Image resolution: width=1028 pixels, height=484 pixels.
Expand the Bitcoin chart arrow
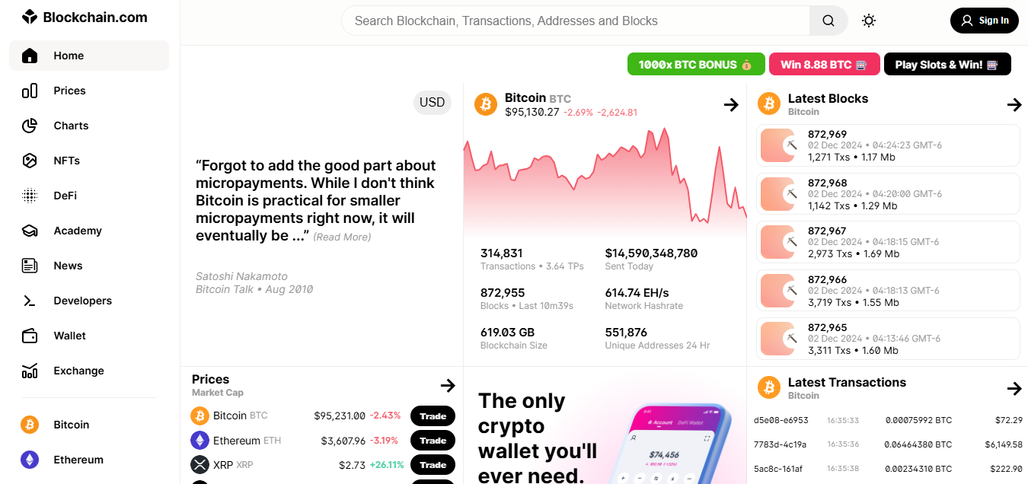(x=731, y=104)
